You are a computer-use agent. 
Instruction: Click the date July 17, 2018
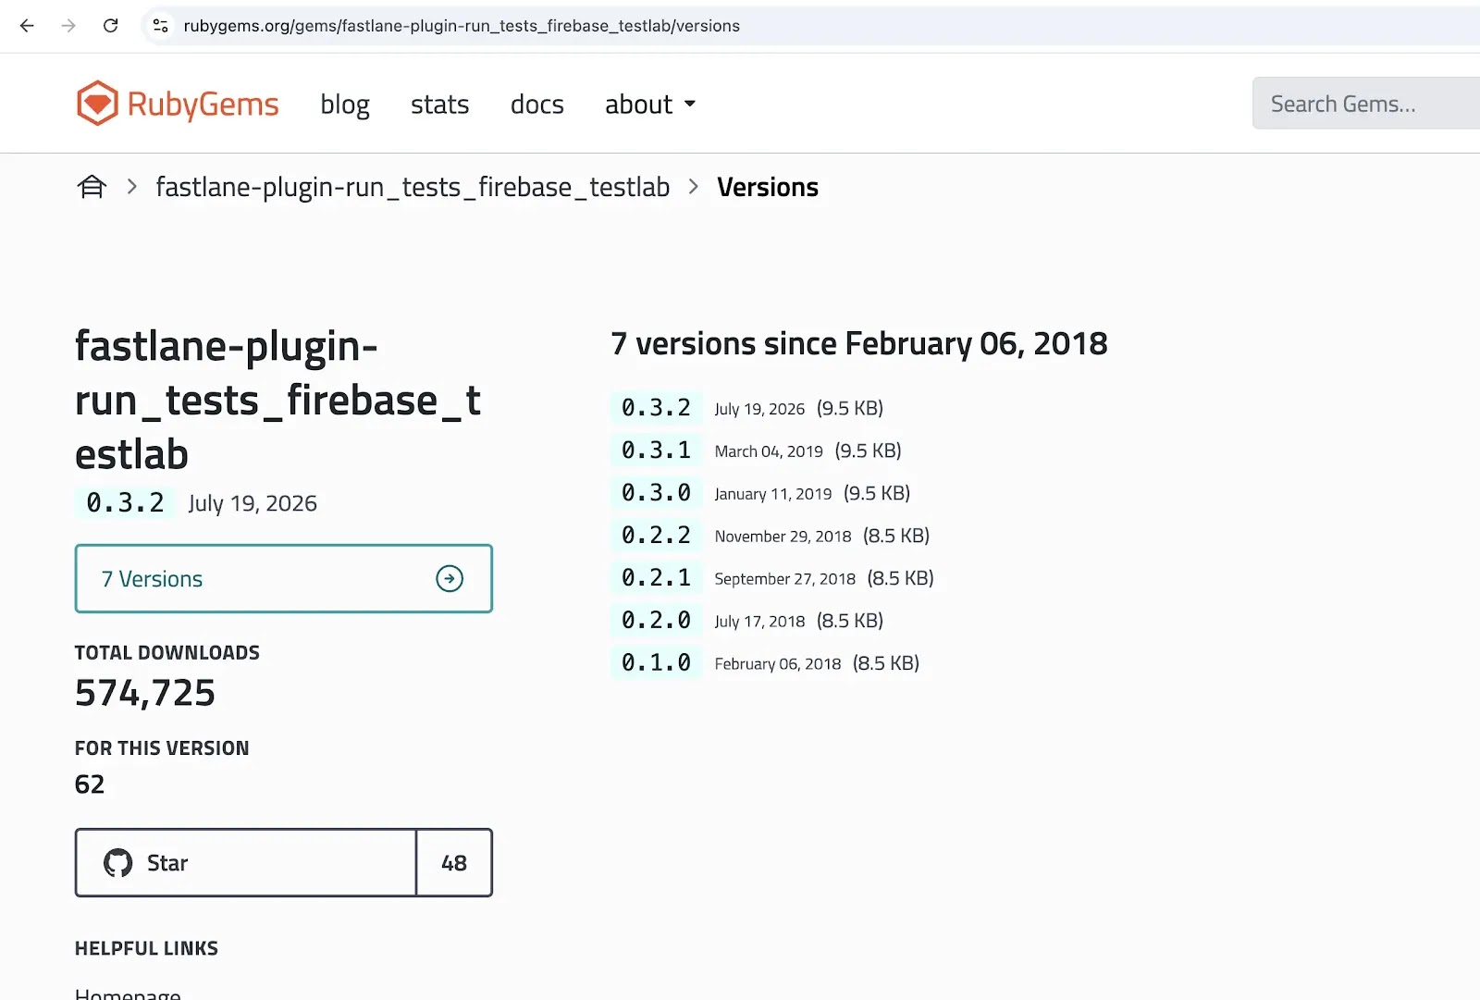(759, 622)
